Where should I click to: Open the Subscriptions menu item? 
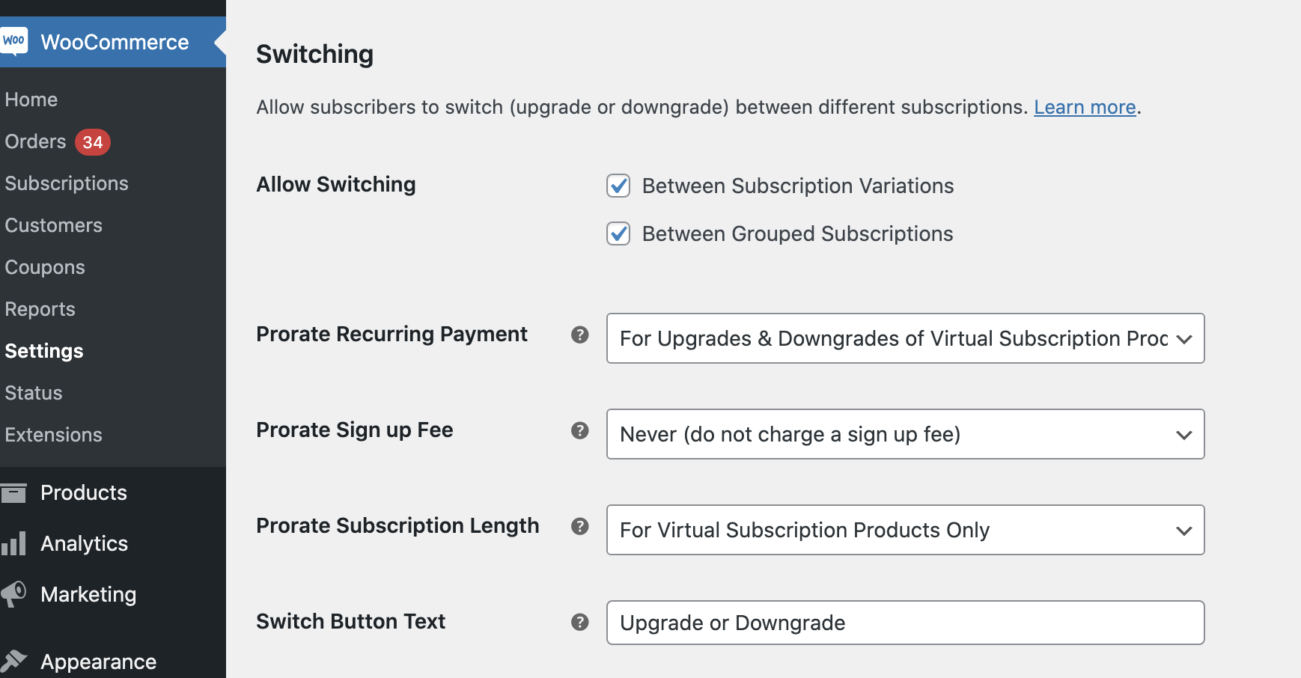(x=66, y=183)
